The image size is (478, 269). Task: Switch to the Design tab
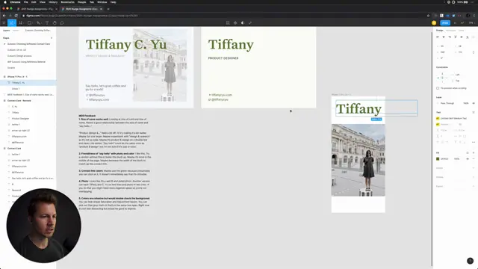pos(440,31)
